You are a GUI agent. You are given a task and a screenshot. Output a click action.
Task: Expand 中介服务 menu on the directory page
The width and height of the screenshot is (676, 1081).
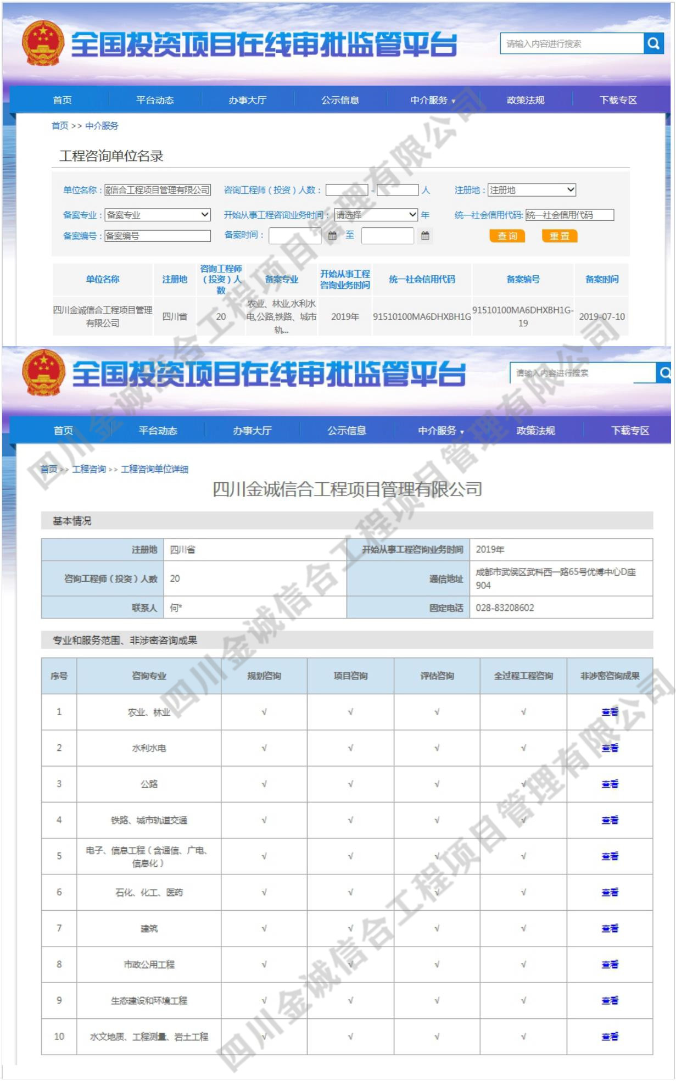[433, 100]
